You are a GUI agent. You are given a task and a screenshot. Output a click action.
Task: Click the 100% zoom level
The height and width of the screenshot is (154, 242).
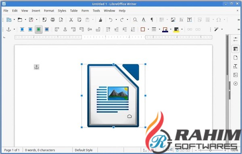pyautogui.click(x=234, y=150)
